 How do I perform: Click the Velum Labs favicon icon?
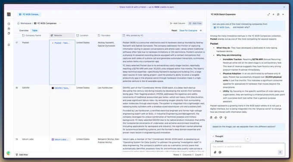click(x=53, y=140)
